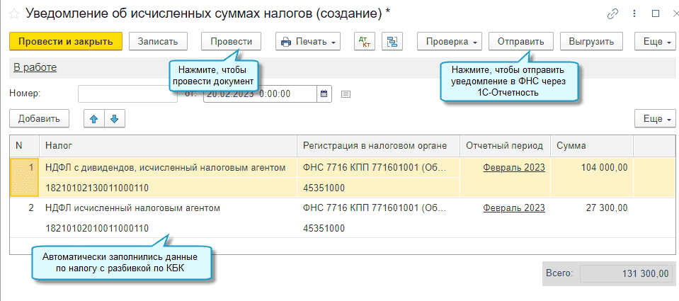The height and width of the screenshot is (301, 679).
Task: Move row down with arrow icon
Action: click(113, 118)
